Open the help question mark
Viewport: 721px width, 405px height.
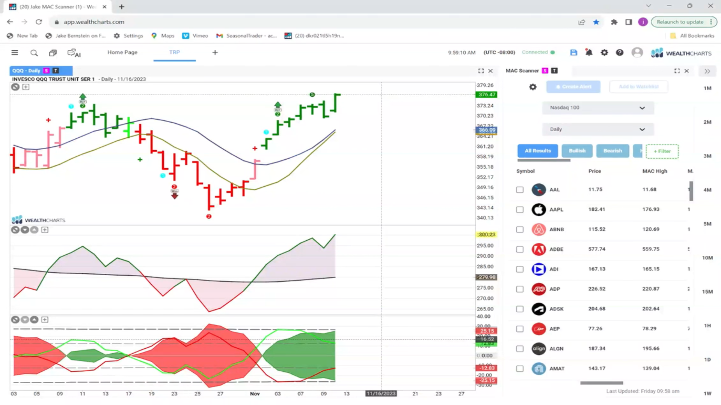click(x=620, y=52)
